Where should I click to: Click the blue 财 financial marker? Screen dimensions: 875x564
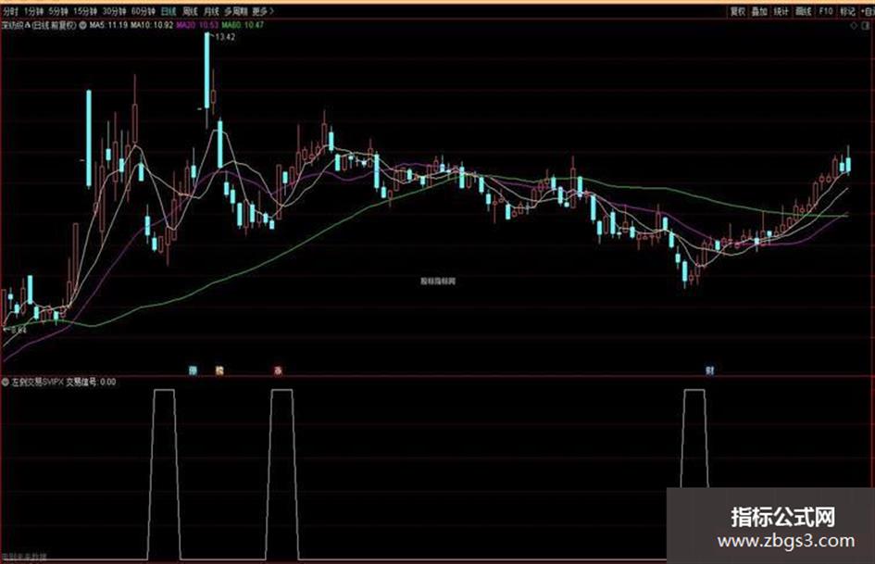[x=710, y=370]
